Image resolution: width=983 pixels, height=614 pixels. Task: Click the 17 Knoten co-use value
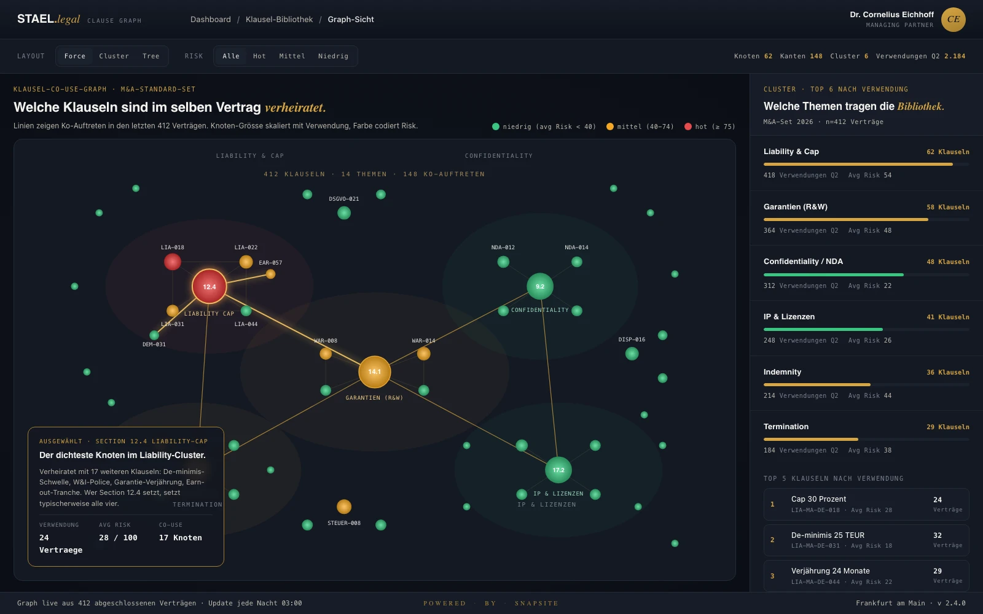pos(181,538)
